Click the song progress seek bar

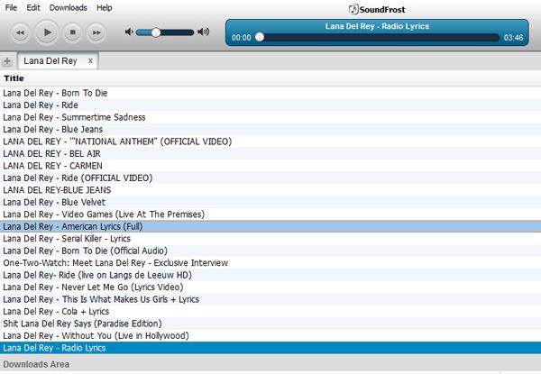(x=379, y=38)
